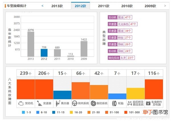
Task: Click the 116个 count header
Action: (x=154, y=73)
